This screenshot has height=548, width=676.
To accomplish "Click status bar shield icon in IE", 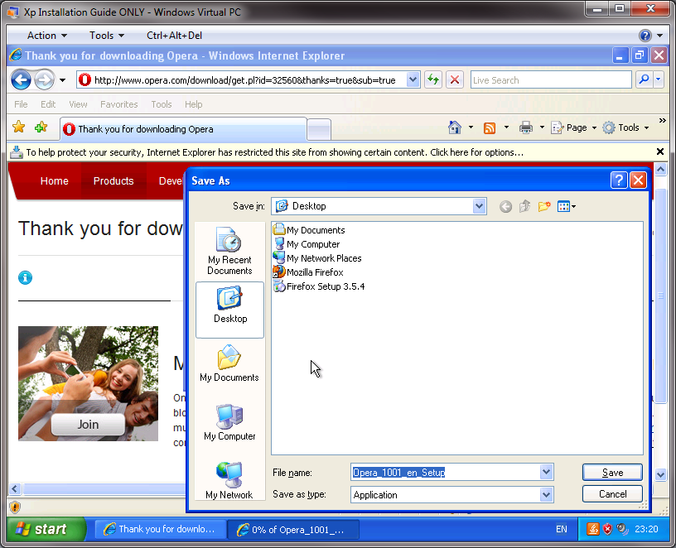I will click(x=15, y=507).
